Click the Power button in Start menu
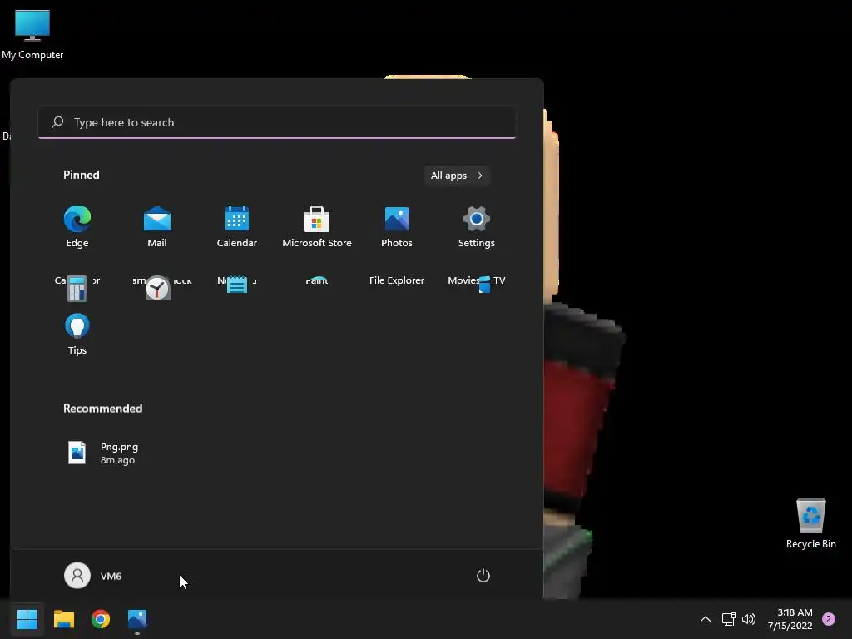This screenshot has width=852, height=639. pos(483,576)
